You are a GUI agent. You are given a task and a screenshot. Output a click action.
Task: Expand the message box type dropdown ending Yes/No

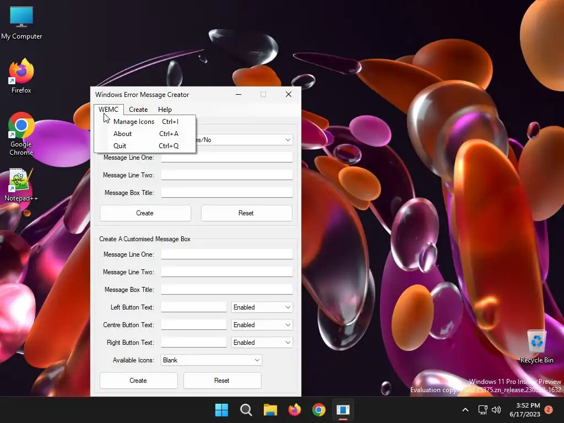click(288, 139)
